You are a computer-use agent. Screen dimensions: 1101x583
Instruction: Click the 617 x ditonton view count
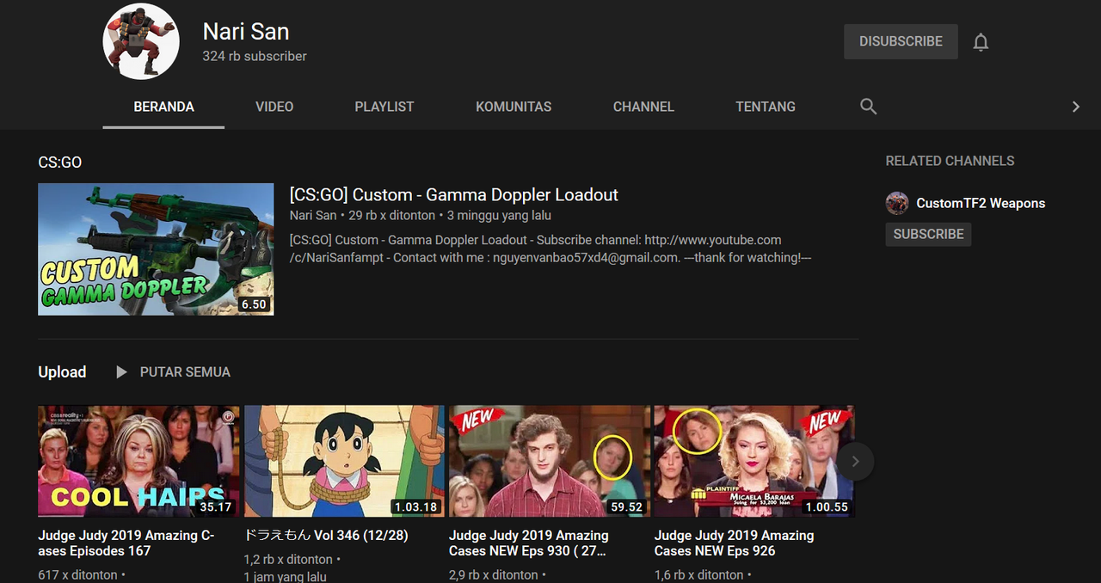(x=77, y=574)
